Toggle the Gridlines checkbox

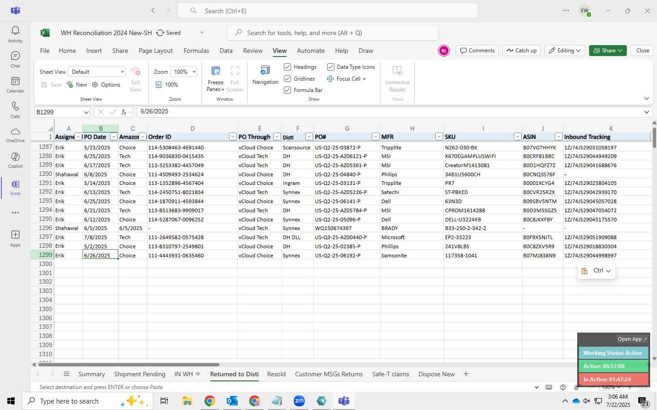287,79
